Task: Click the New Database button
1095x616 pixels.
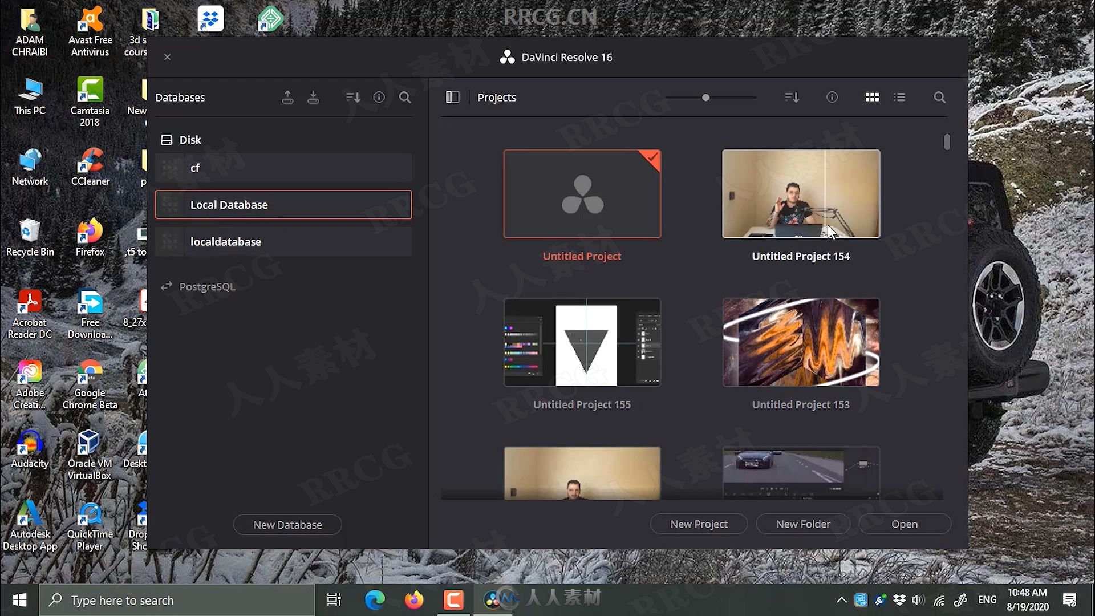Action: [x=287, y=525]
